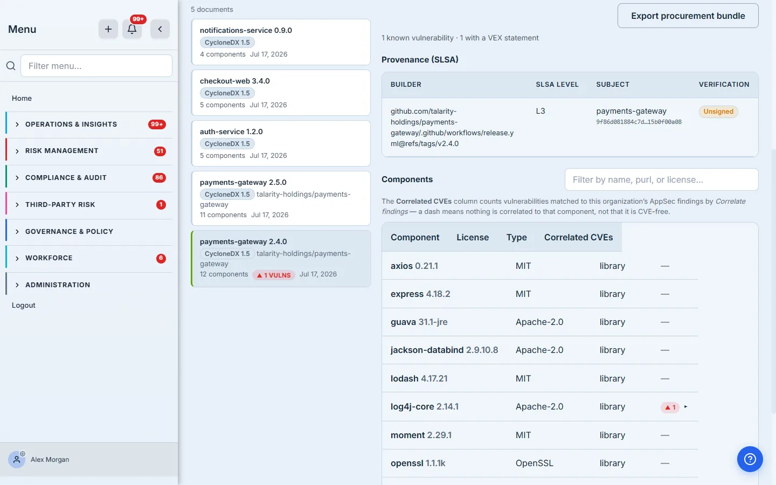This screenshot has width=776, height=485.
Task: Focus the Filter menu input
Action: 96,66
